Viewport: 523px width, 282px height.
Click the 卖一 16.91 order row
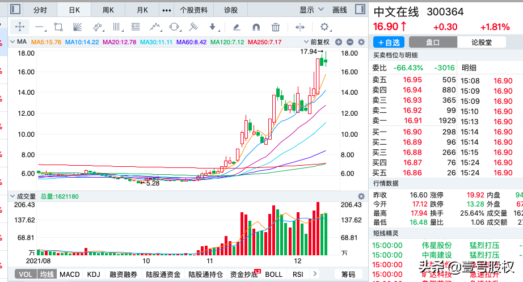[x=414, y=120]
